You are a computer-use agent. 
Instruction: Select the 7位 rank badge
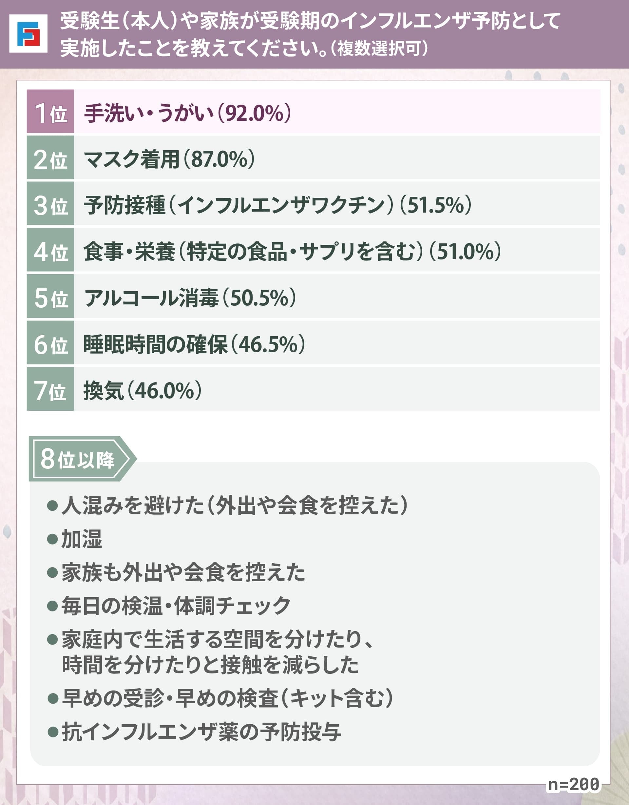click(50, 389)
